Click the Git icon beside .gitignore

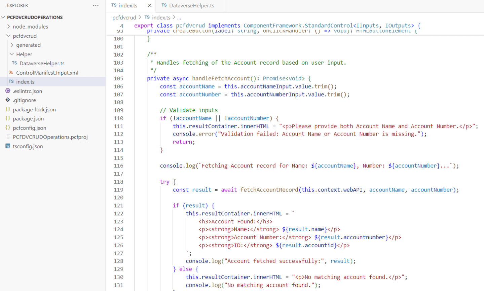pyautogui.click(x=7, y=100)
